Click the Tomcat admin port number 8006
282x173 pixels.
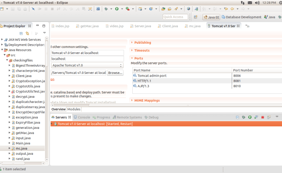237,76
